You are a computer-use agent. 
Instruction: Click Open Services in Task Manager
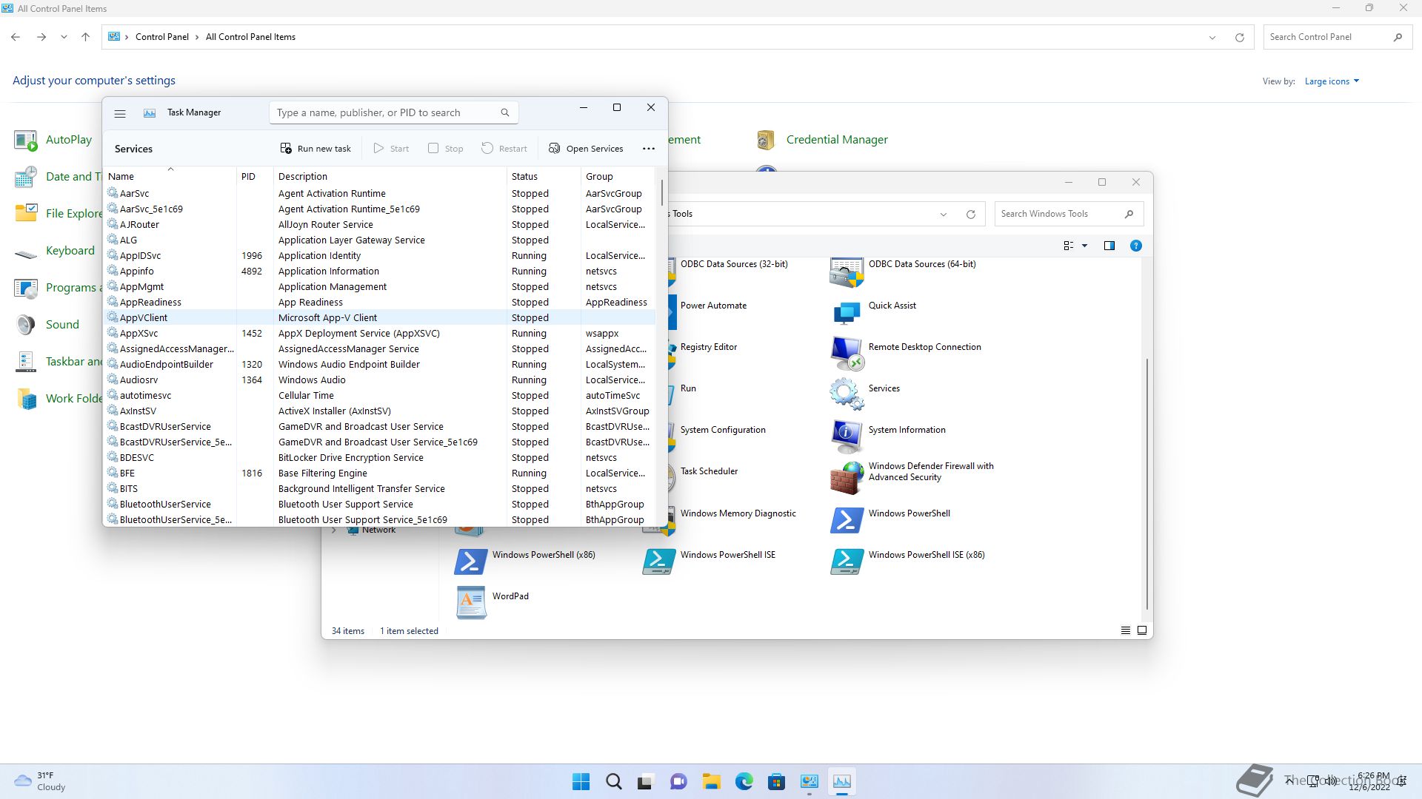tap(586, 149)
